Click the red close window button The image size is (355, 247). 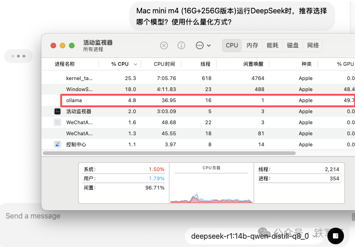[53, 46]
